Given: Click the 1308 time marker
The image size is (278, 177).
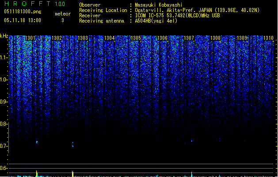Looking at the screenshot, I should 215,38.
